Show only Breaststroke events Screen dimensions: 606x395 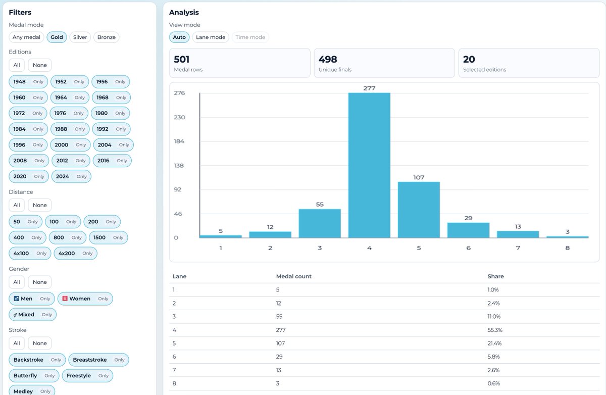tap(119, 360)
